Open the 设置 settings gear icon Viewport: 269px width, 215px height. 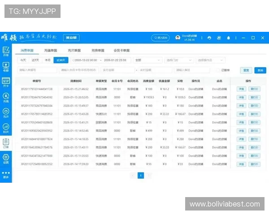(6, 159)
